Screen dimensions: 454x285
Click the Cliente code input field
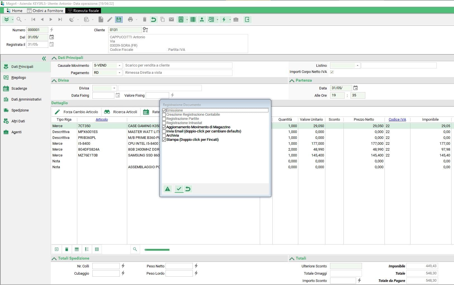click(125, 30)
